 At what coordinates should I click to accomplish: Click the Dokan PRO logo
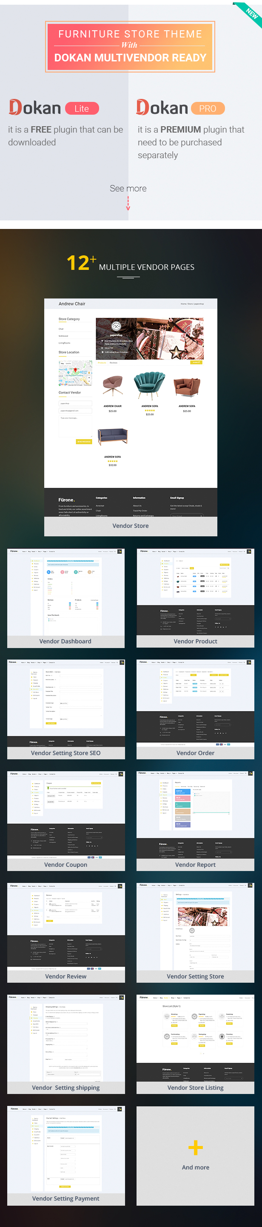point(162,107)
